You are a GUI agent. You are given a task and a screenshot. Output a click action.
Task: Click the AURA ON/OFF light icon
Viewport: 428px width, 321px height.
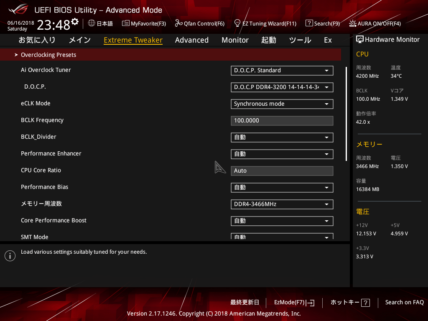point(352,23)
